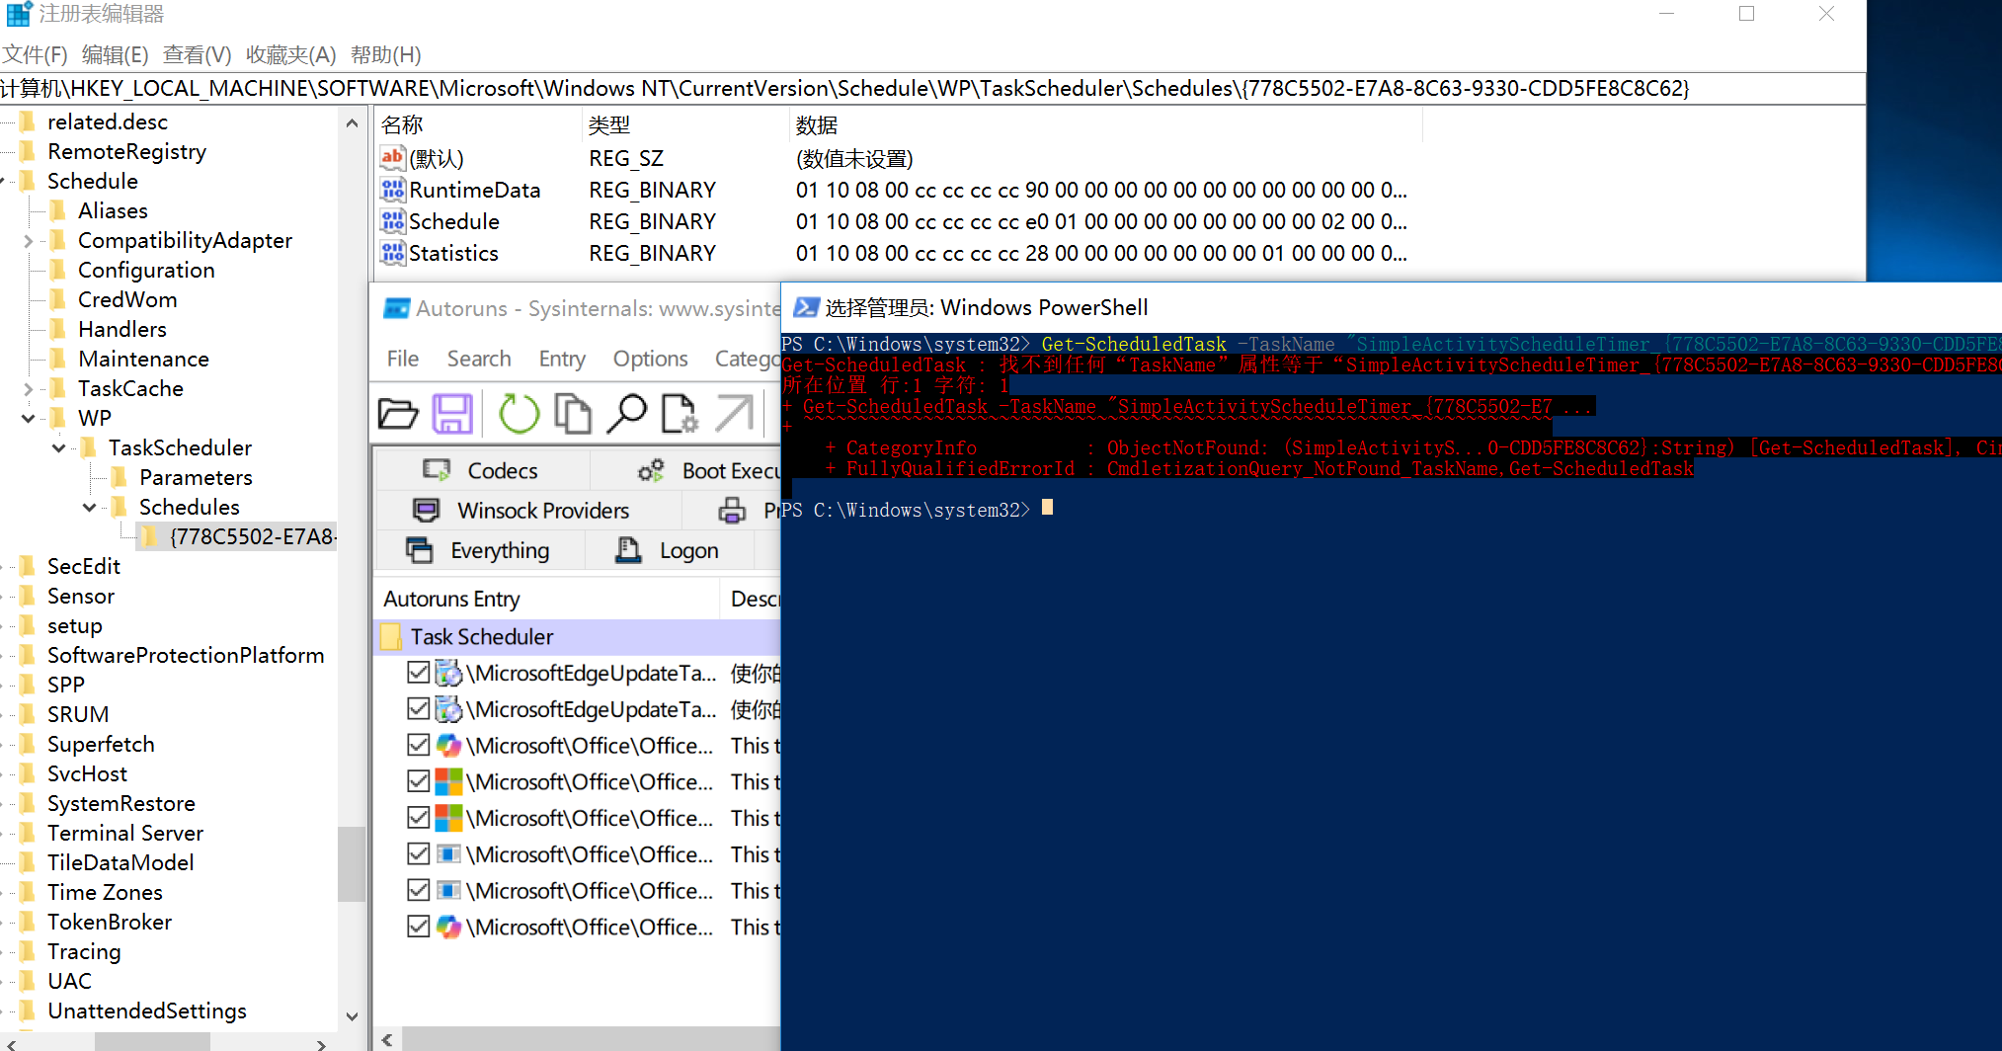Open the 文件(F) menu in Registry Editor
Viewport: 2002px width, 1051px height.
pos(35,55)
